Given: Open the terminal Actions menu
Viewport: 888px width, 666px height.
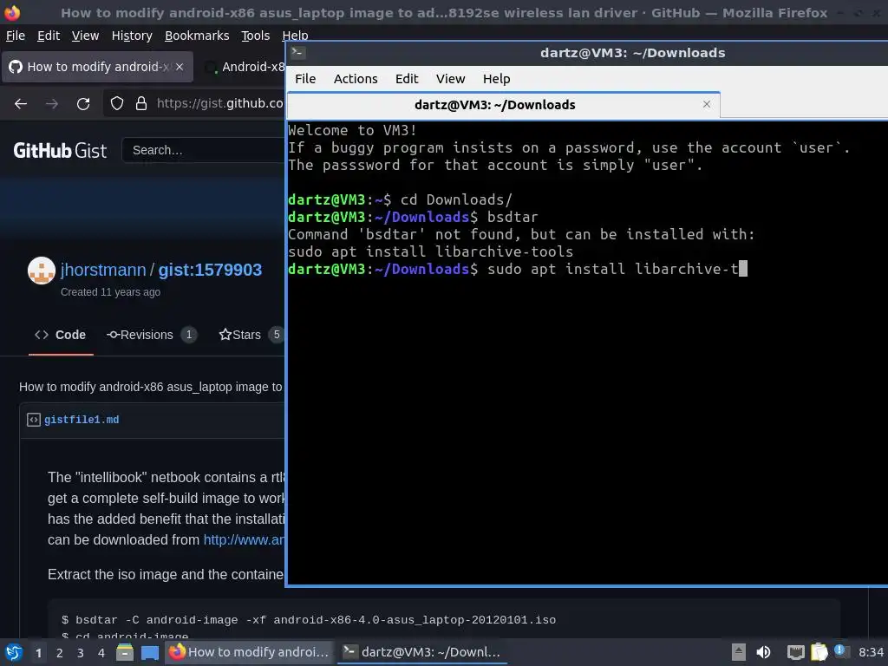Looking at the screenshot, I should coord(355,79).
